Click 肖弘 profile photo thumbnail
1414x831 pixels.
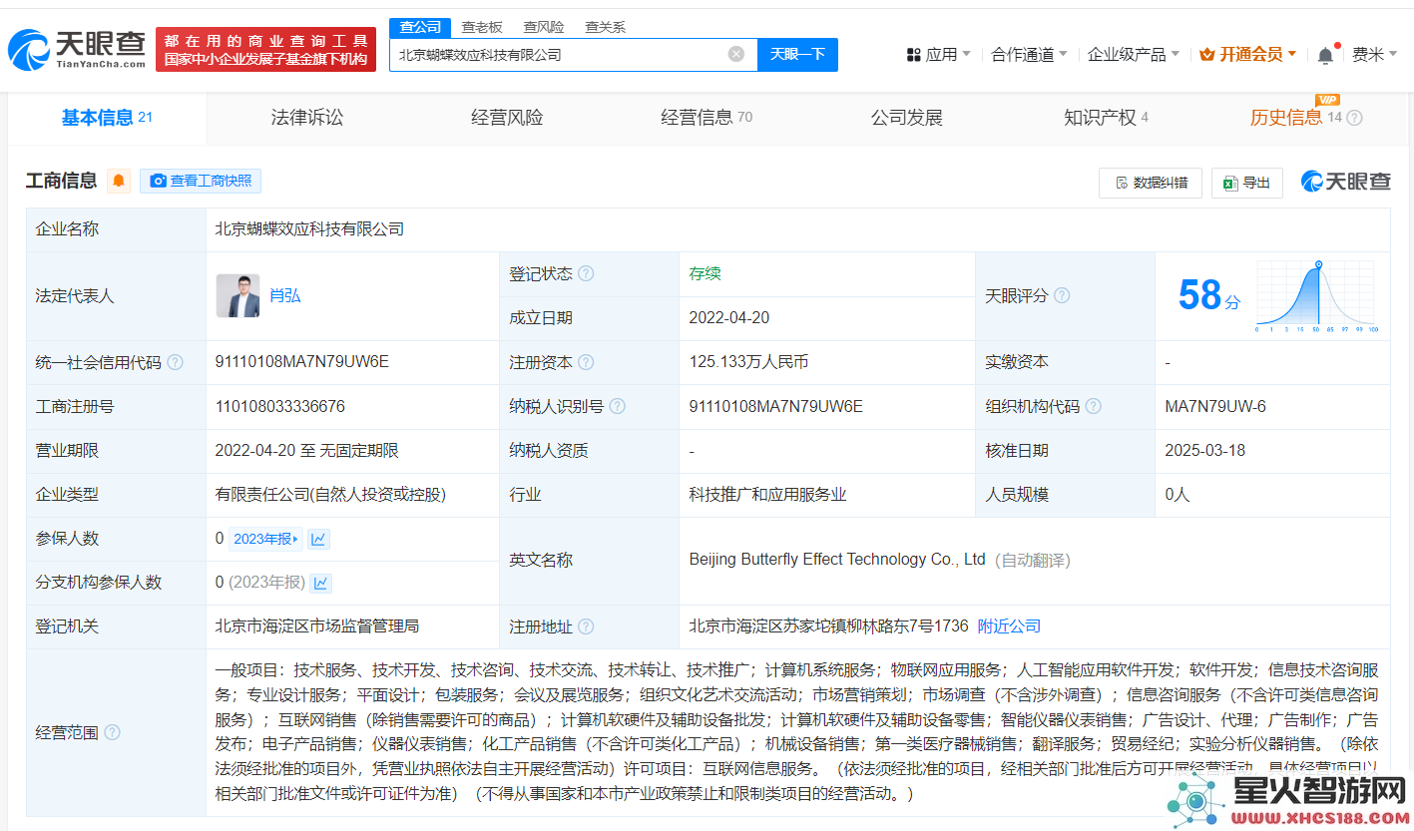tap(237, 295)
